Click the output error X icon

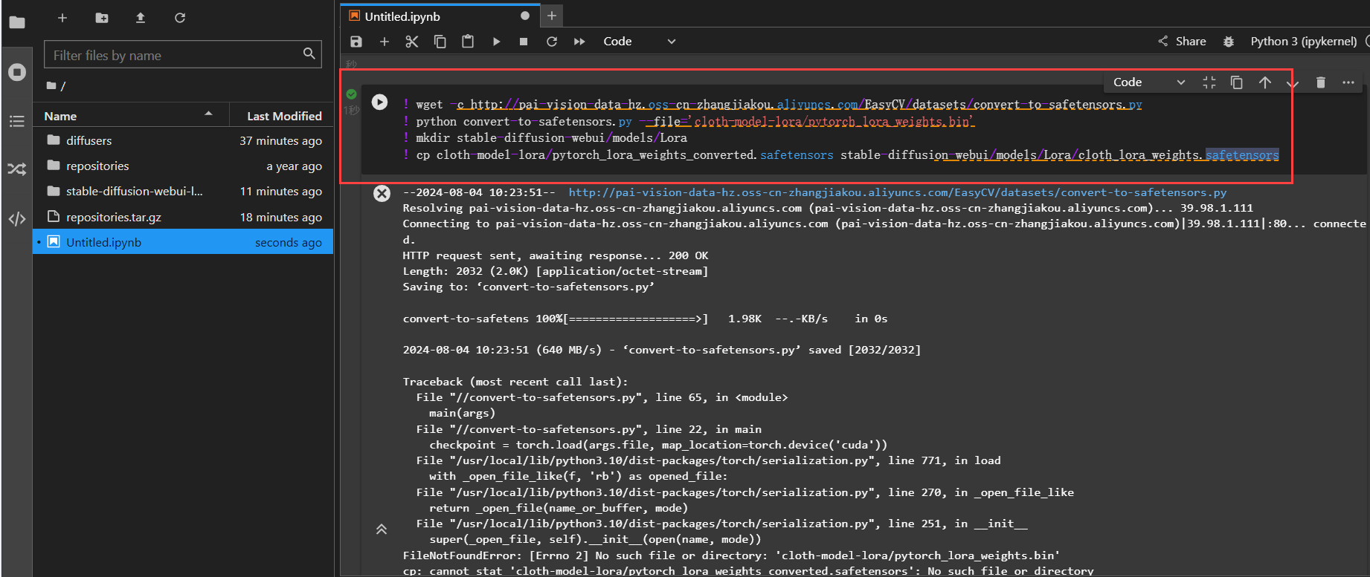click(x=382, y=194)
